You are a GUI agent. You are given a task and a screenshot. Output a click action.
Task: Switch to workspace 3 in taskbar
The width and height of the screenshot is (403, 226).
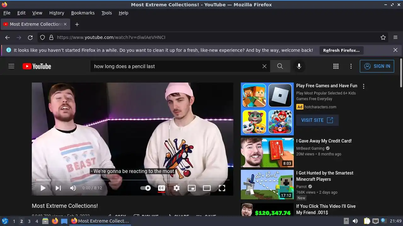(x=29, y=221)
